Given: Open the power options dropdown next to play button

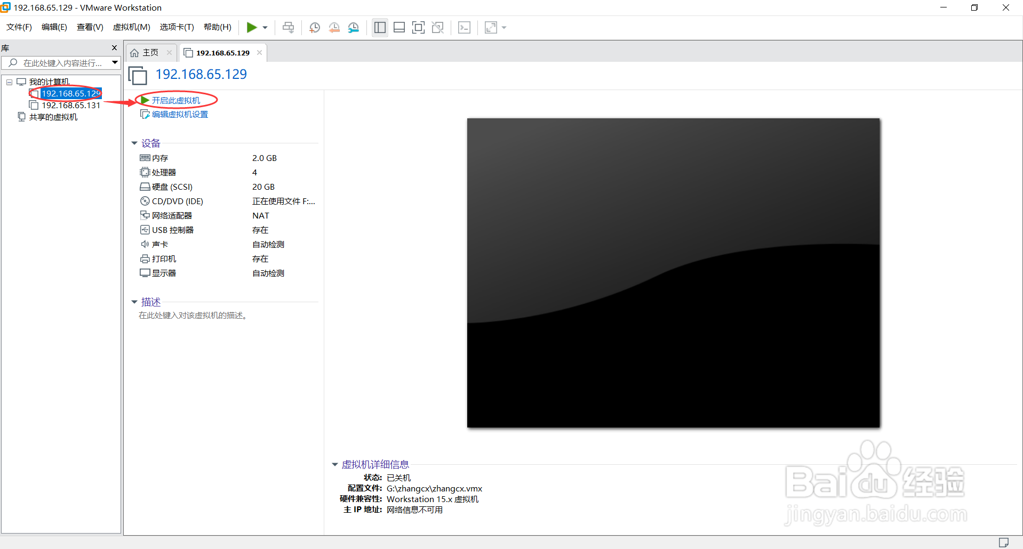Looking at the screenshot, I should click(x=265, y=27).
